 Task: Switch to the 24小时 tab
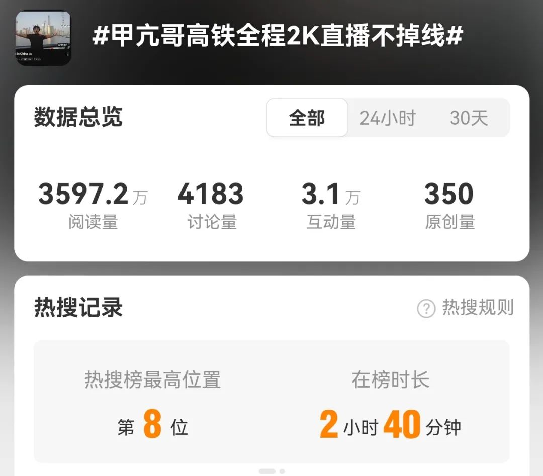click(x=388, y=118)
